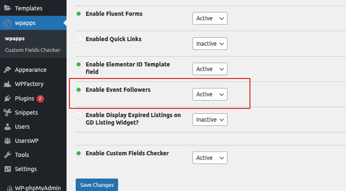This screenshot has height=191, width=346.
Task: Open the Enable Fluent Forms dropdown
Action: 210,18
